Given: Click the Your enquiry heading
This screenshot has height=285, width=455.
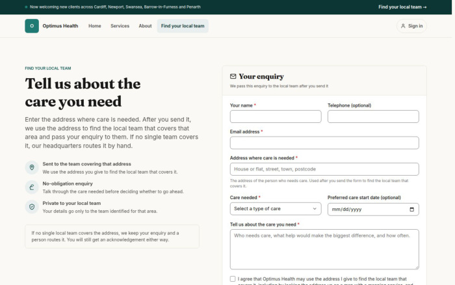Looking at the screenshot, I should [x=261, y=76].
